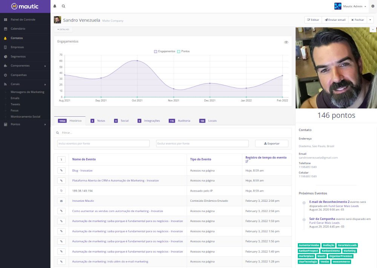Click the Oct 2021 chart data point

point(137,61)
